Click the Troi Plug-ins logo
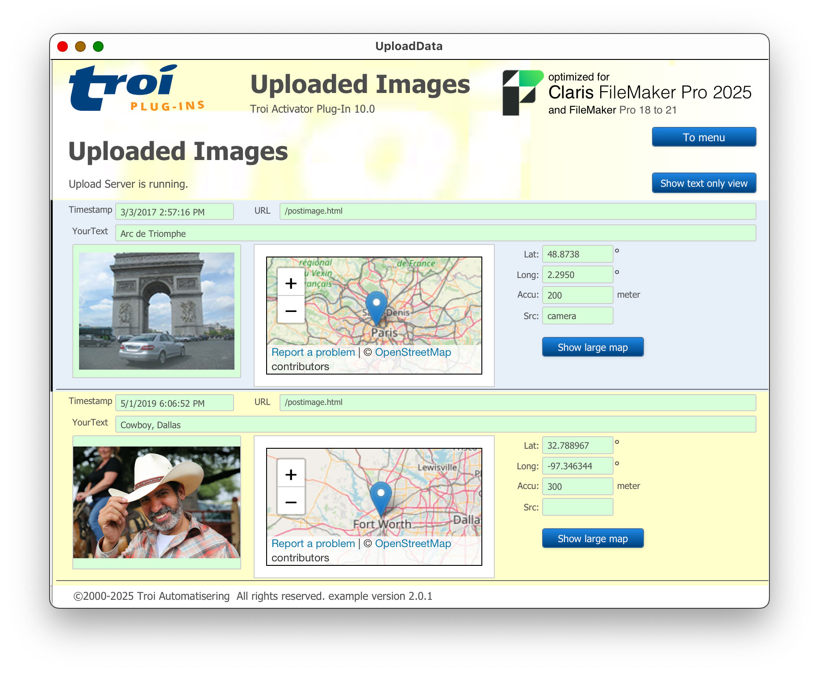 point(137,88)
